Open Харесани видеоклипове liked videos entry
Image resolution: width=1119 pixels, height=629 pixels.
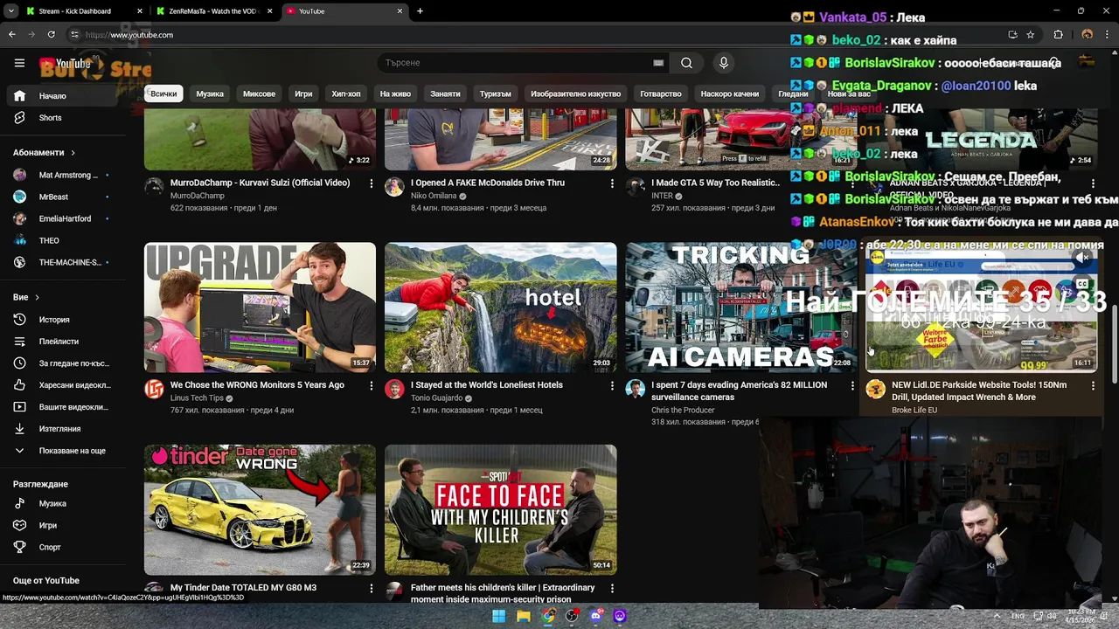tap(61, 385)
